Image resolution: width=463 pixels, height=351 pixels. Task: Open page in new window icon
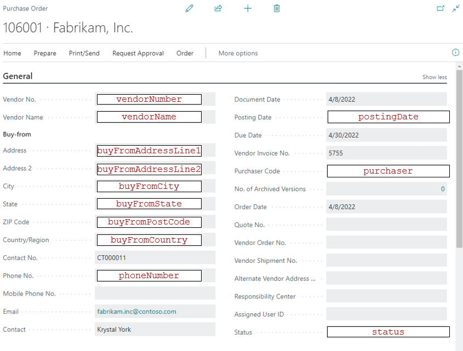(x=441, y=8)
